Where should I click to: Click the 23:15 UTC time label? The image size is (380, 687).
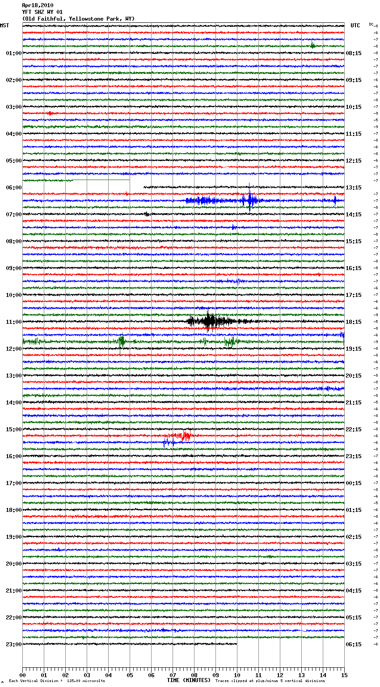354,456
